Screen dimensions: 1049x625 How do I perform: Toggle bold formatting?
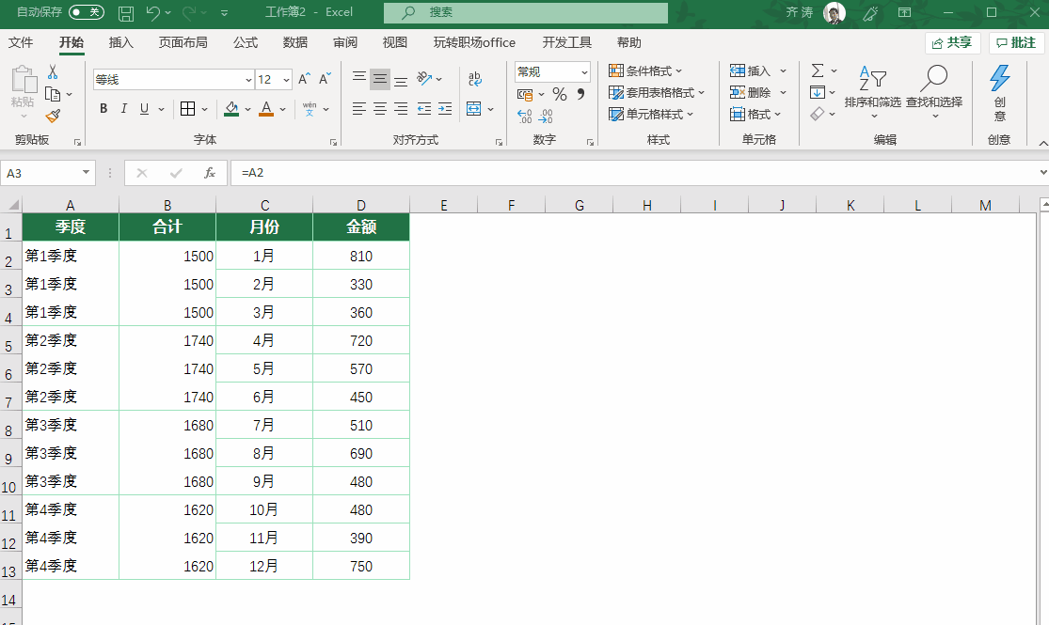pos(103,109)
